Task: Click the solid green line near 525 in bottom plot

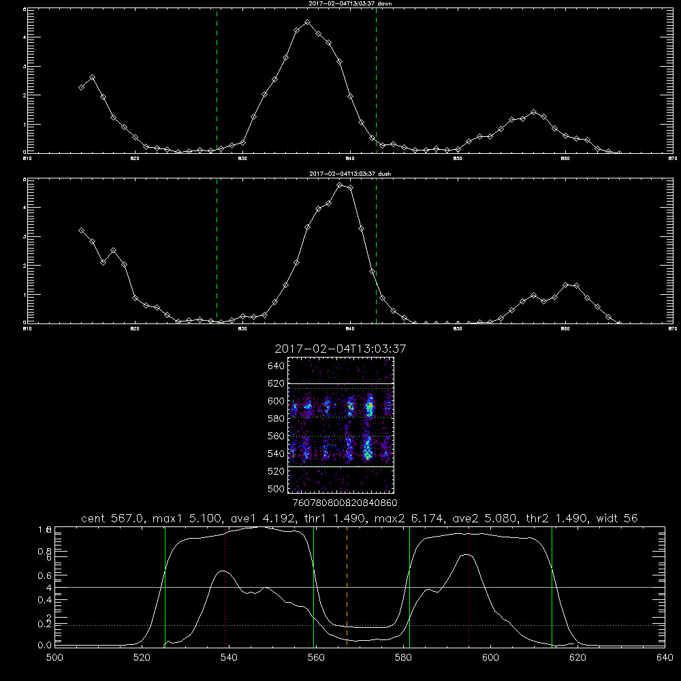Action: pos(165,586)
